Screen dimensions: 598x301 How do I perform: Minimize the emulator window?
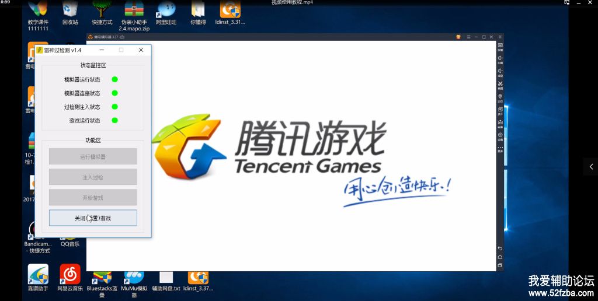[x=477, y=37]
